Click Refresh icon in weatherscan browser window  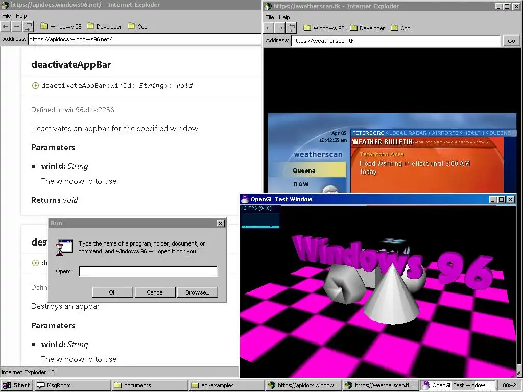click(291, 28)
